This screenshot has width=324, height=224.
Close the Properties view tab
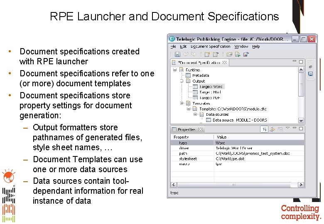(200, 129)
